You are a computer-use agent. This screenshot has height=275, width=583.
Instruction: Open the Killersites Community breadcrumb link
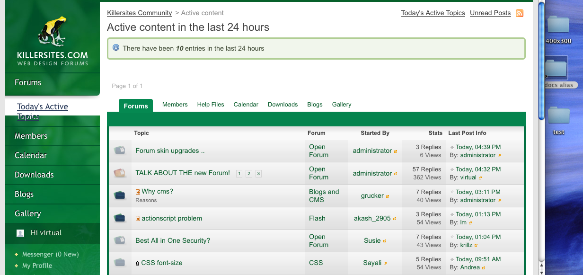coord(140,13)
